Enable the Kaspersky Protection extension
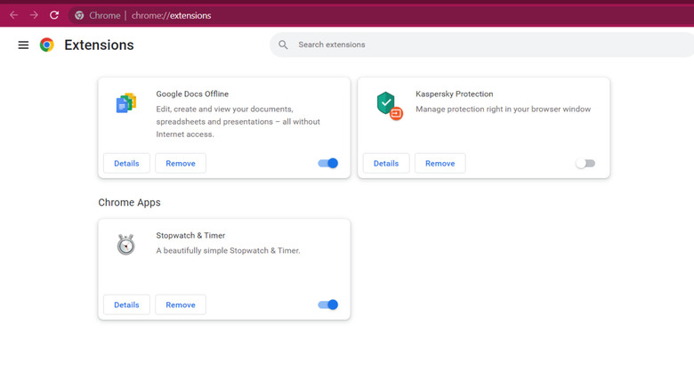The image size is (694, 390). [x=585, y=163]
